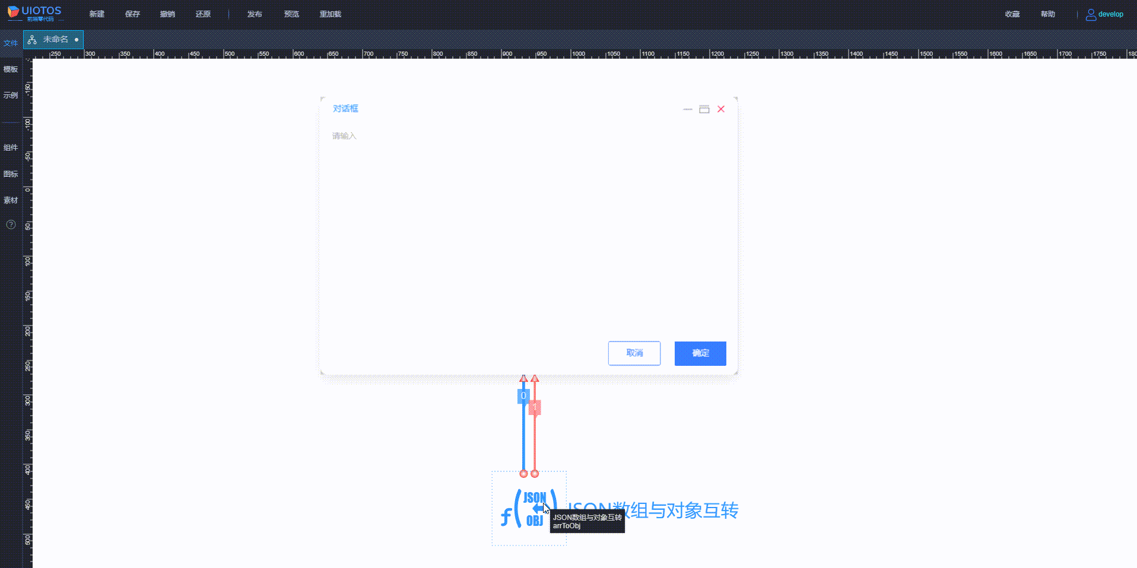
Task: Open the 图标 icons panel
Action: [10, 174]
